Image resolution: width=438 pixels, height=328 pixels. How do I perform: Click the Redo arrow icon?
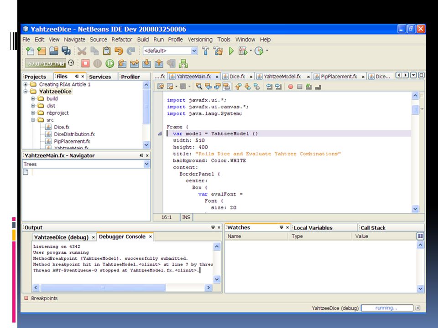coord(131,51)
